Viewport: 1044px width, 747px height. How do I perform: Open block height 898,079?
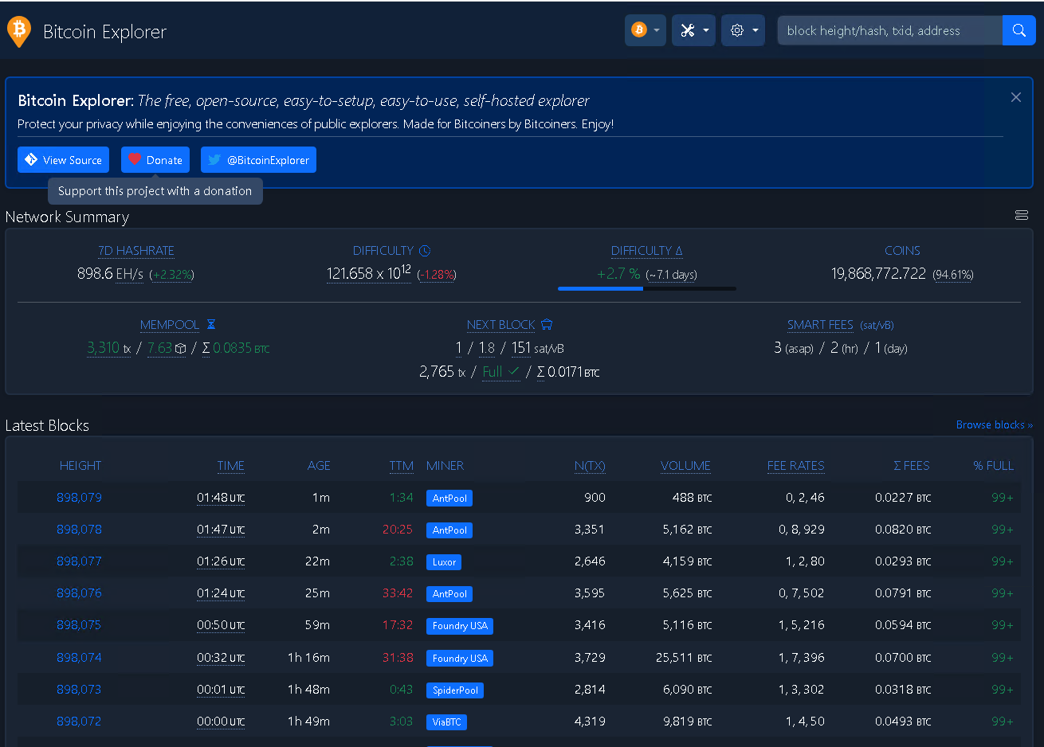(x=79, y=498)
